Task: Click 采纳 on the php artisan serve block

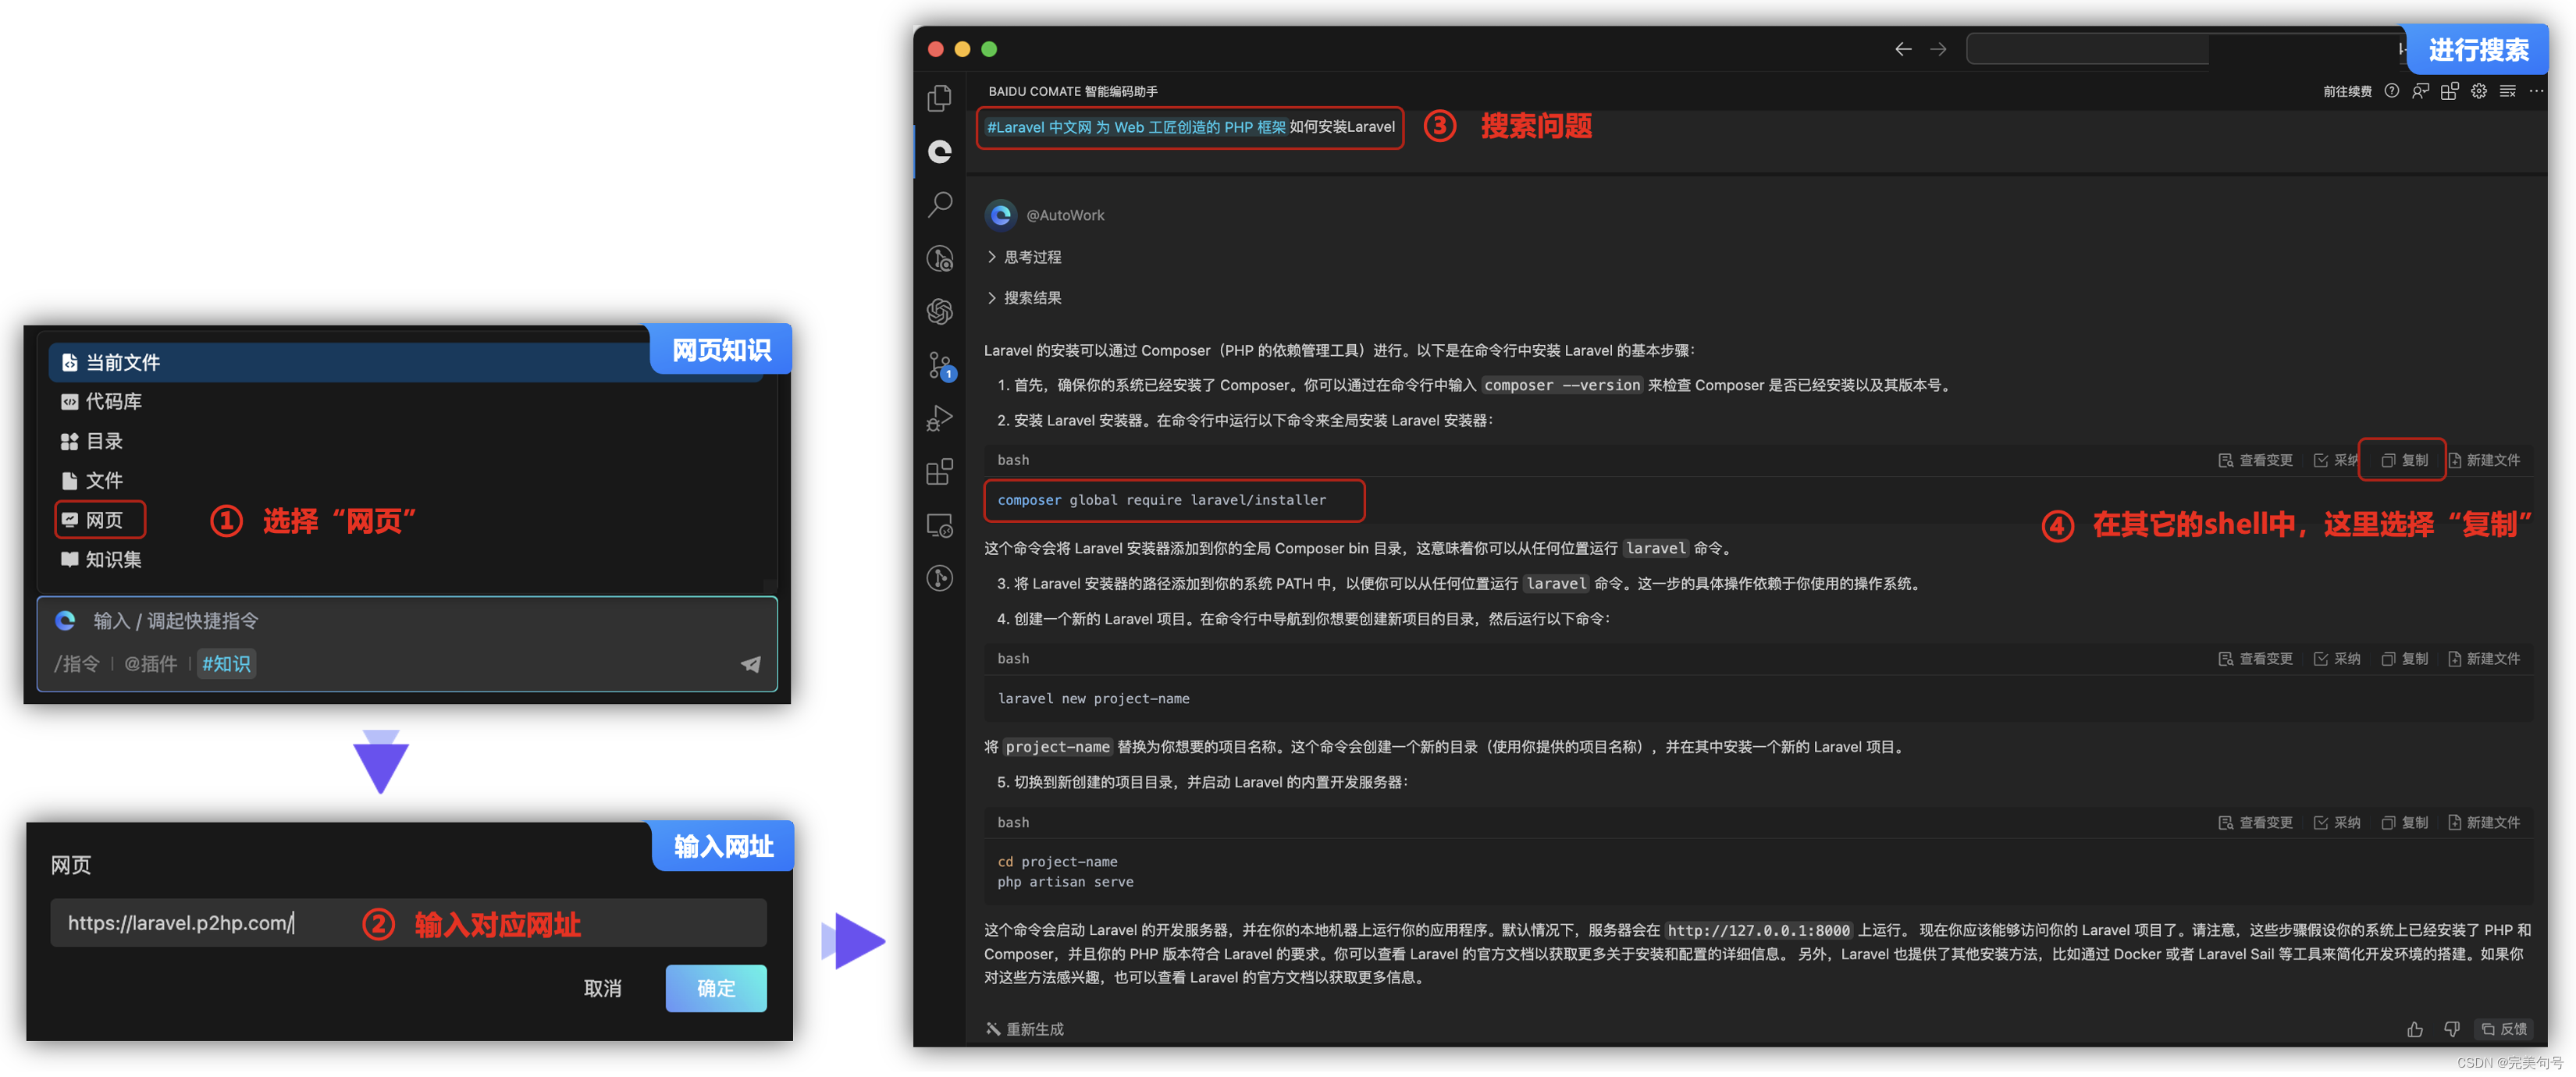Action: pos(2336,823)
